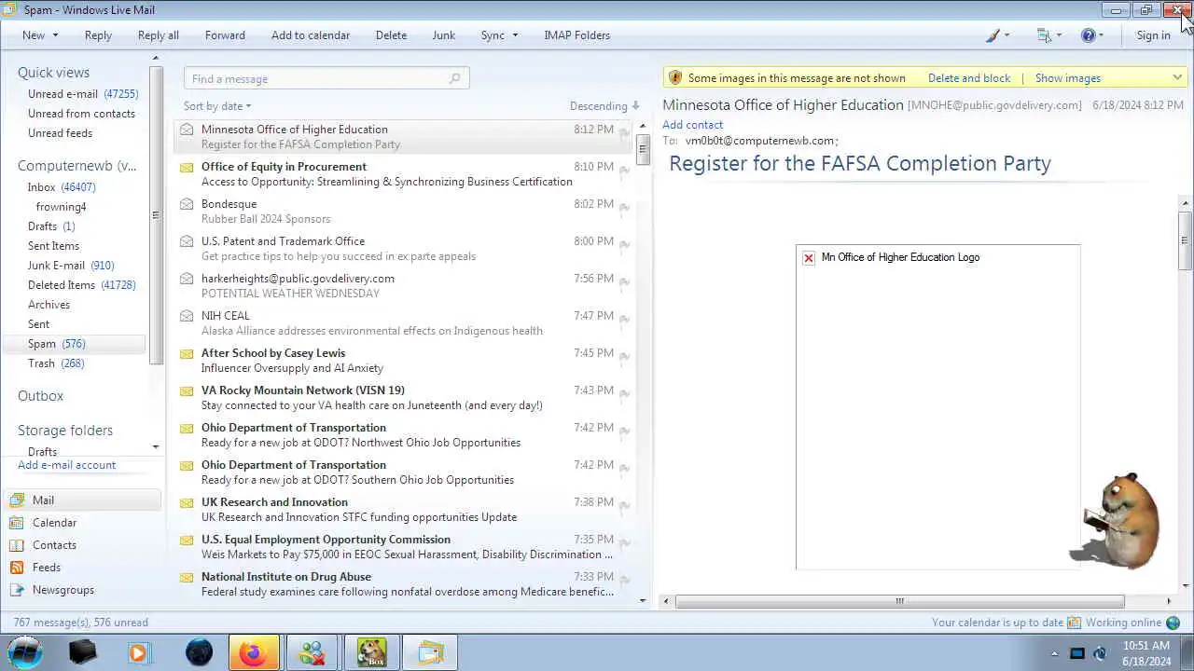
Task: Click the paintbrush color theme icon
Action: click(x=993, y=35)
